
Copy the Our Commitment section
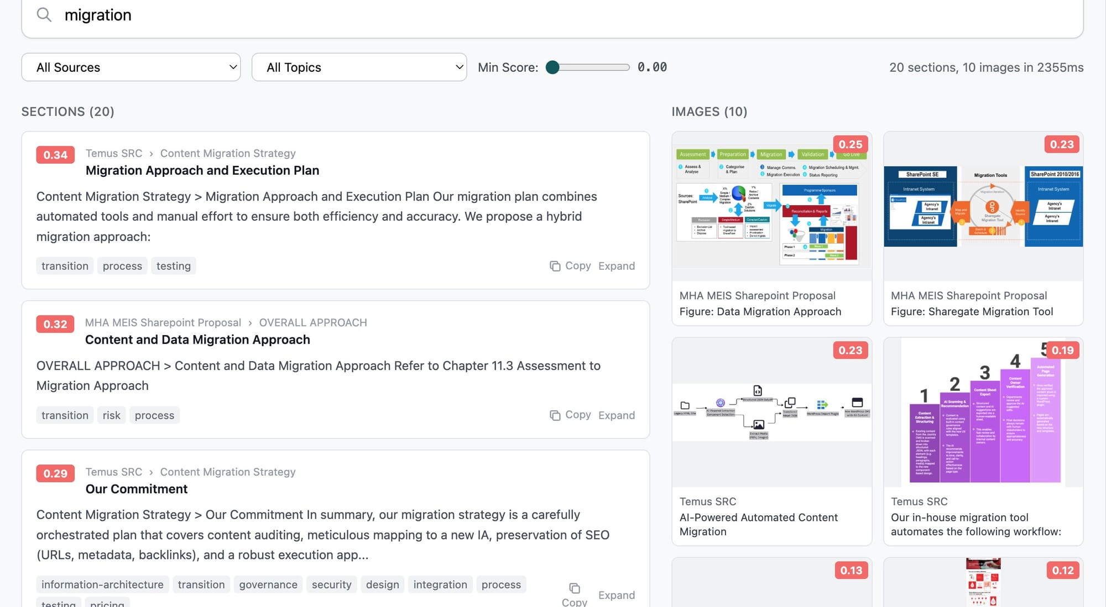point(575,595)
